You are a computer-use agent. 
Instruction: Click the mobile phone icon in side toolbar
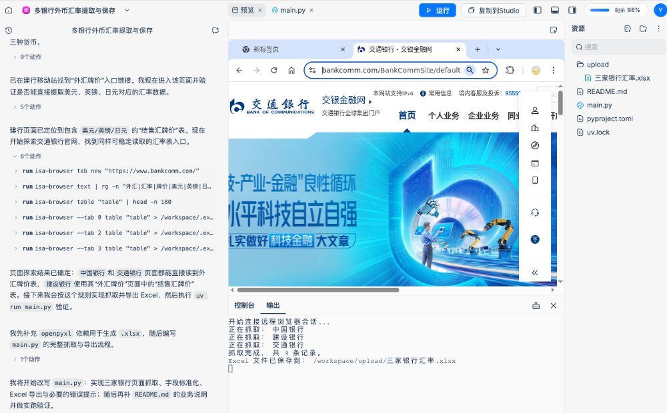535,180
